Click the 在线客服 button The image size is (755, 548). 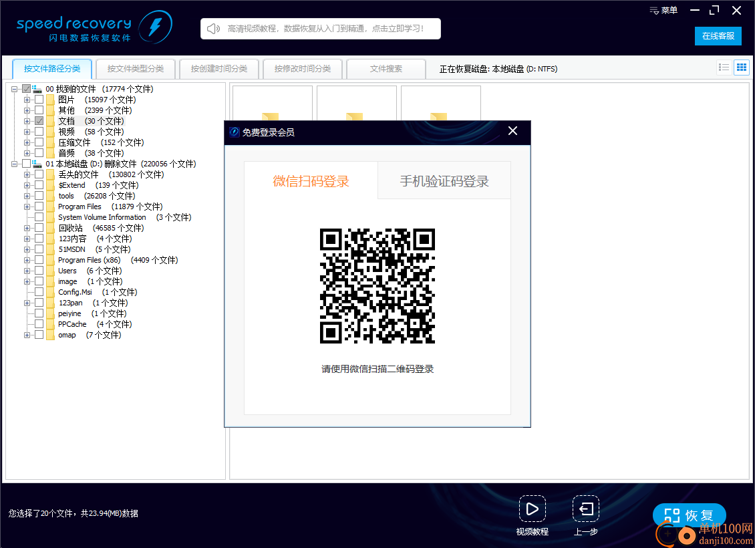pos(718,35)
